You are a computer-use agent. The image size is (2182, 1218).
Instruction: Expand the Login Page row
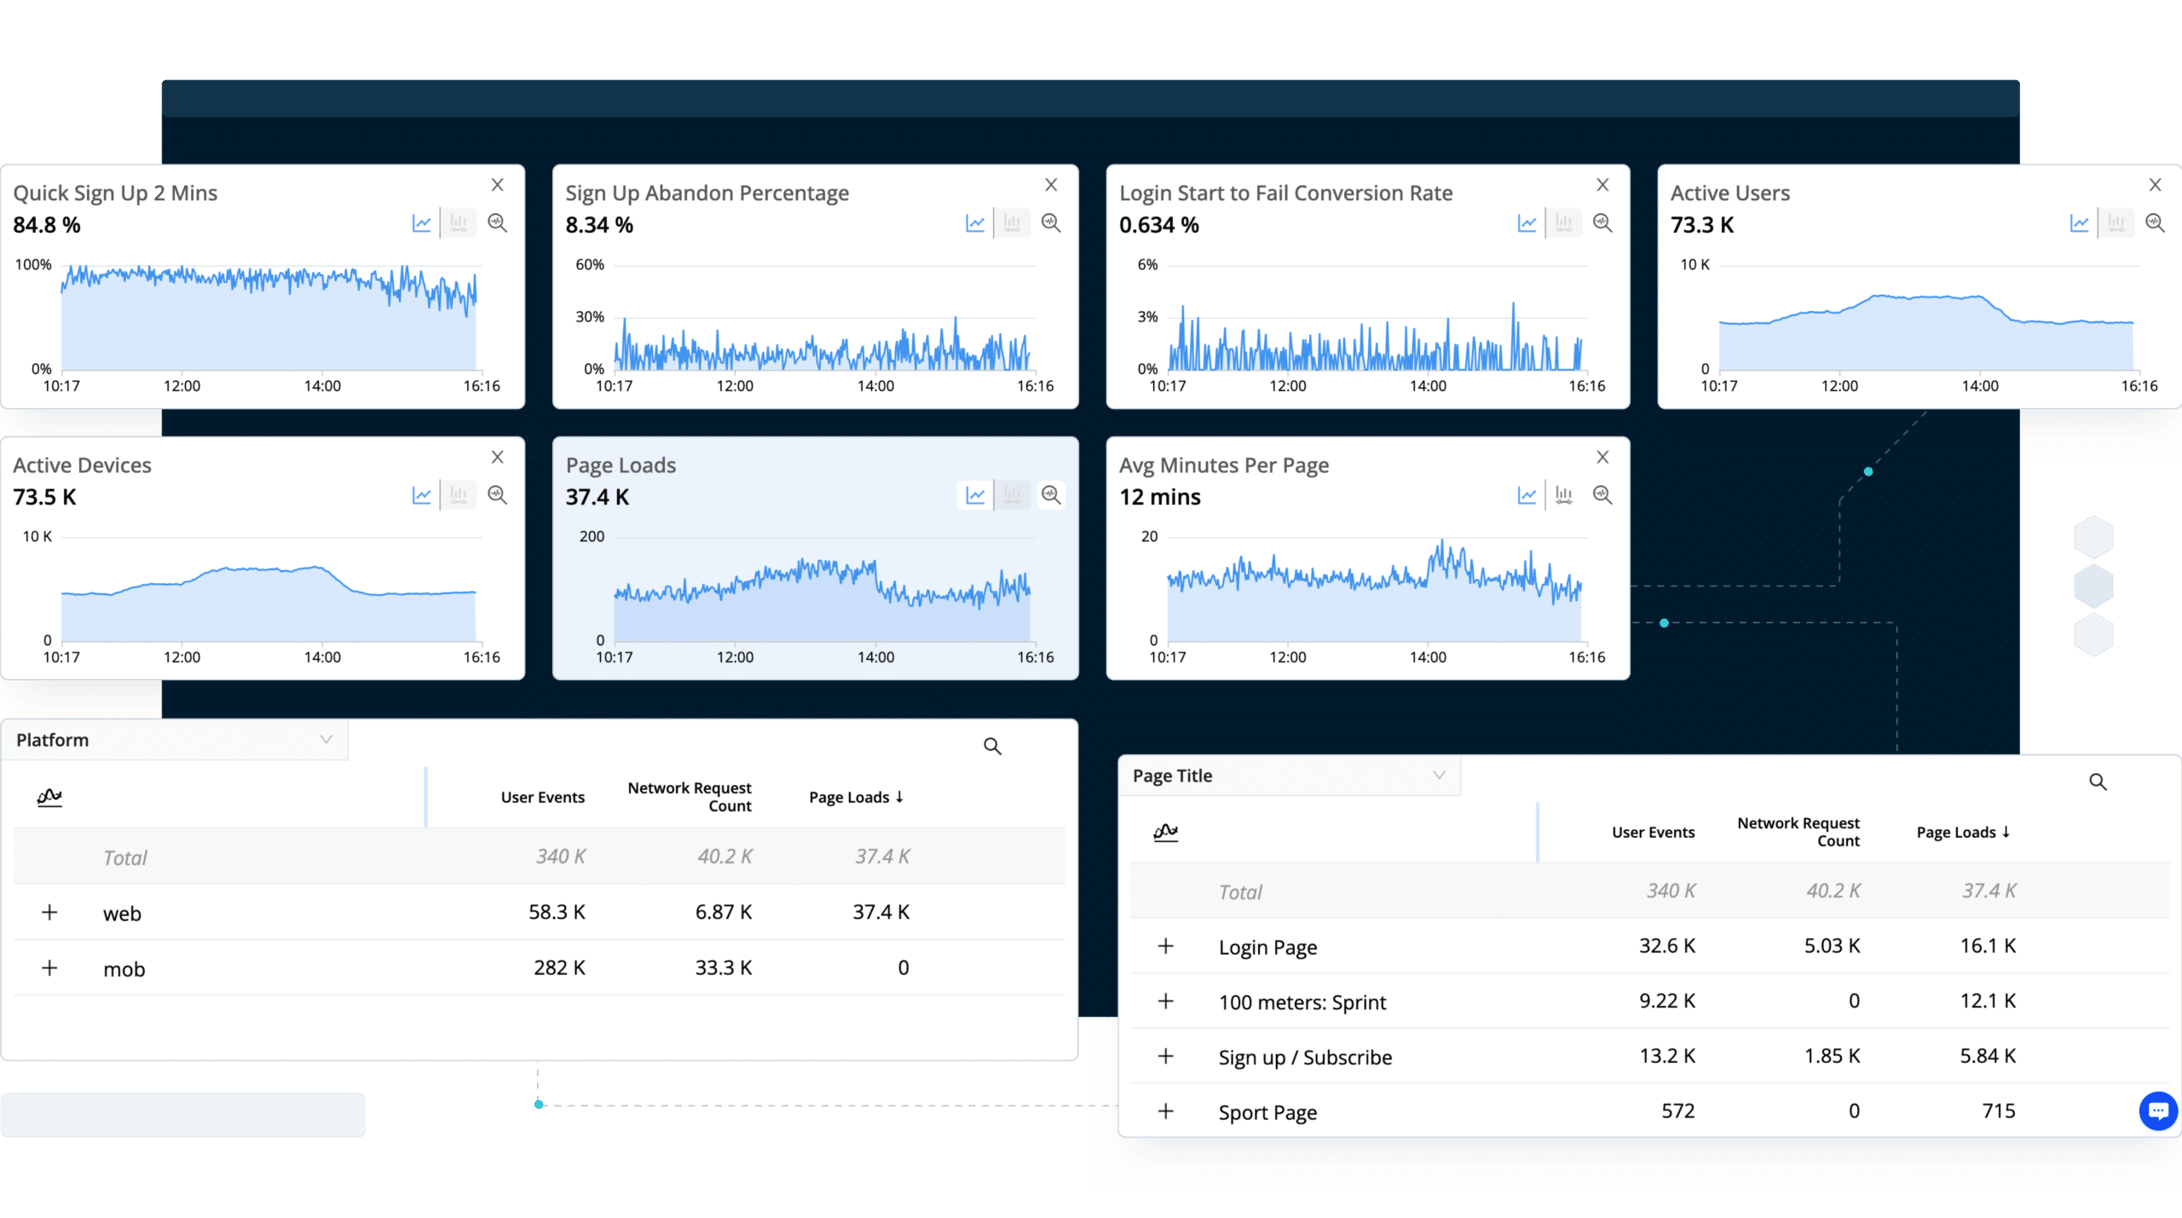(1165, 946)
